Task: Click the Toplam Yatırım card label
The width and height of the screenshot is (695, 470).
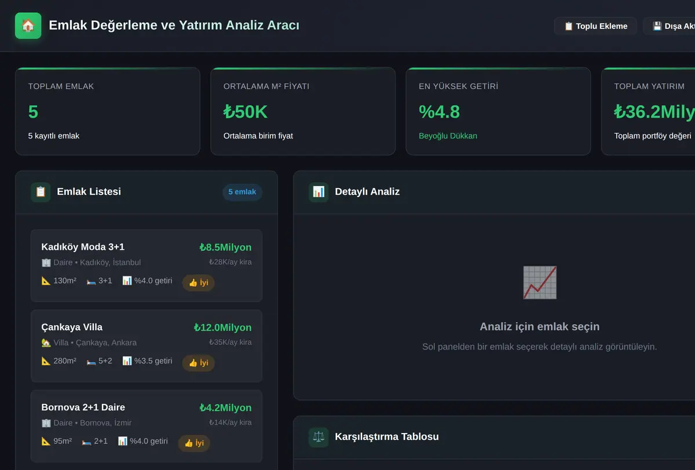Action: point(649,86)
